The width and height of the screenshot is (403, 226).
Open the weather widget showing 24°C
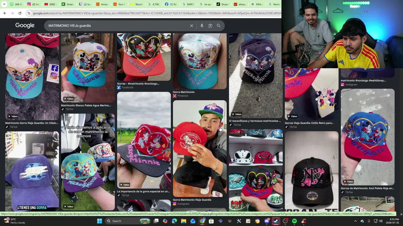pyautogui.click(x=14, y=221)
